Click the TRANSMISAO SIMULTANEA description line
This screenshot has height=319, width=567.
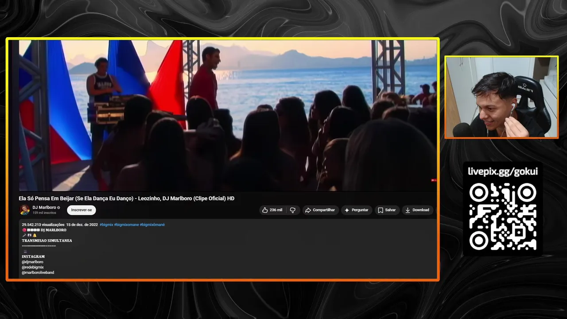[47, 241]
